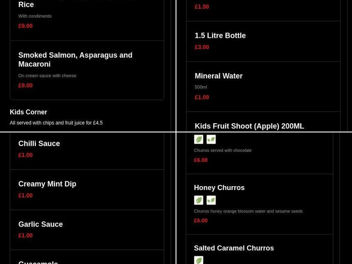Image resolution: width=352 pixels, height=264 pixels.
Task: Select the Kids Fruit Shoot (Apple) 200ML heading
Action: pos(249,126)
